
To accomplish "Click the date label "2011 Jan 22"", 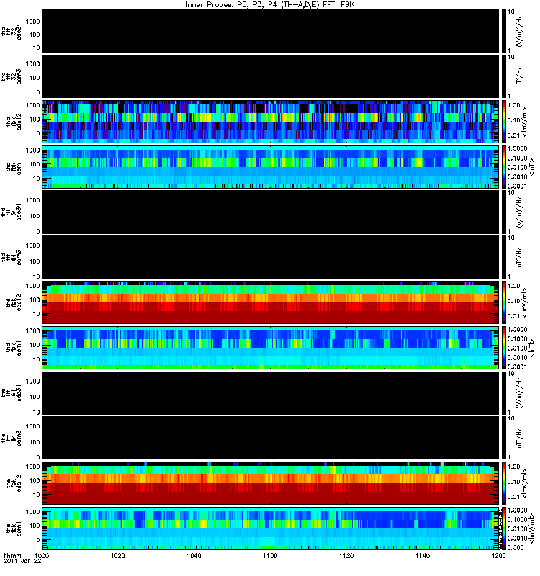I will (x=22, y=561).
